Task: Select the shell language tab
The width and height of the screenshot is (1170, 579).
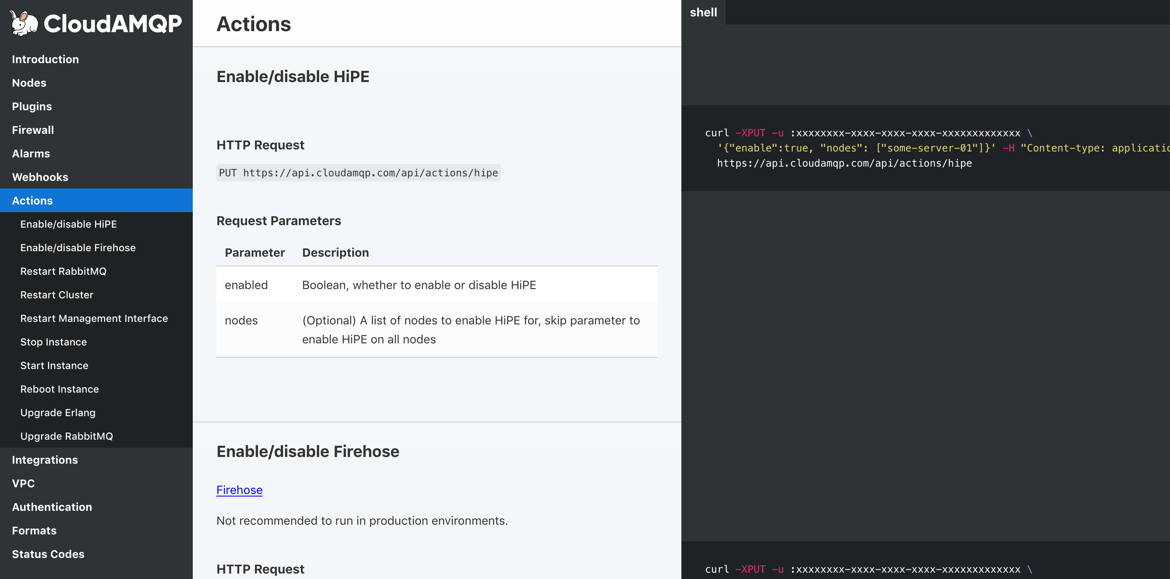Action: coord(704,12)
